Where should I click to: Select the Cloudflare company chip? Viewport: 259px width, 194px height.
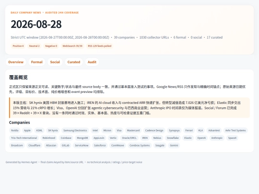(x=35, y=145)
